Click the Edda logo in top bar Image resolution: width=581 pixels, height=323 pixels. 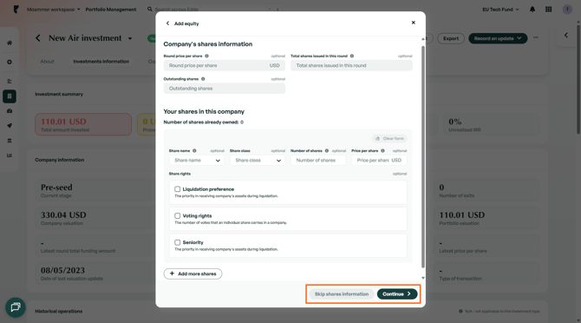tap(16, 10)
